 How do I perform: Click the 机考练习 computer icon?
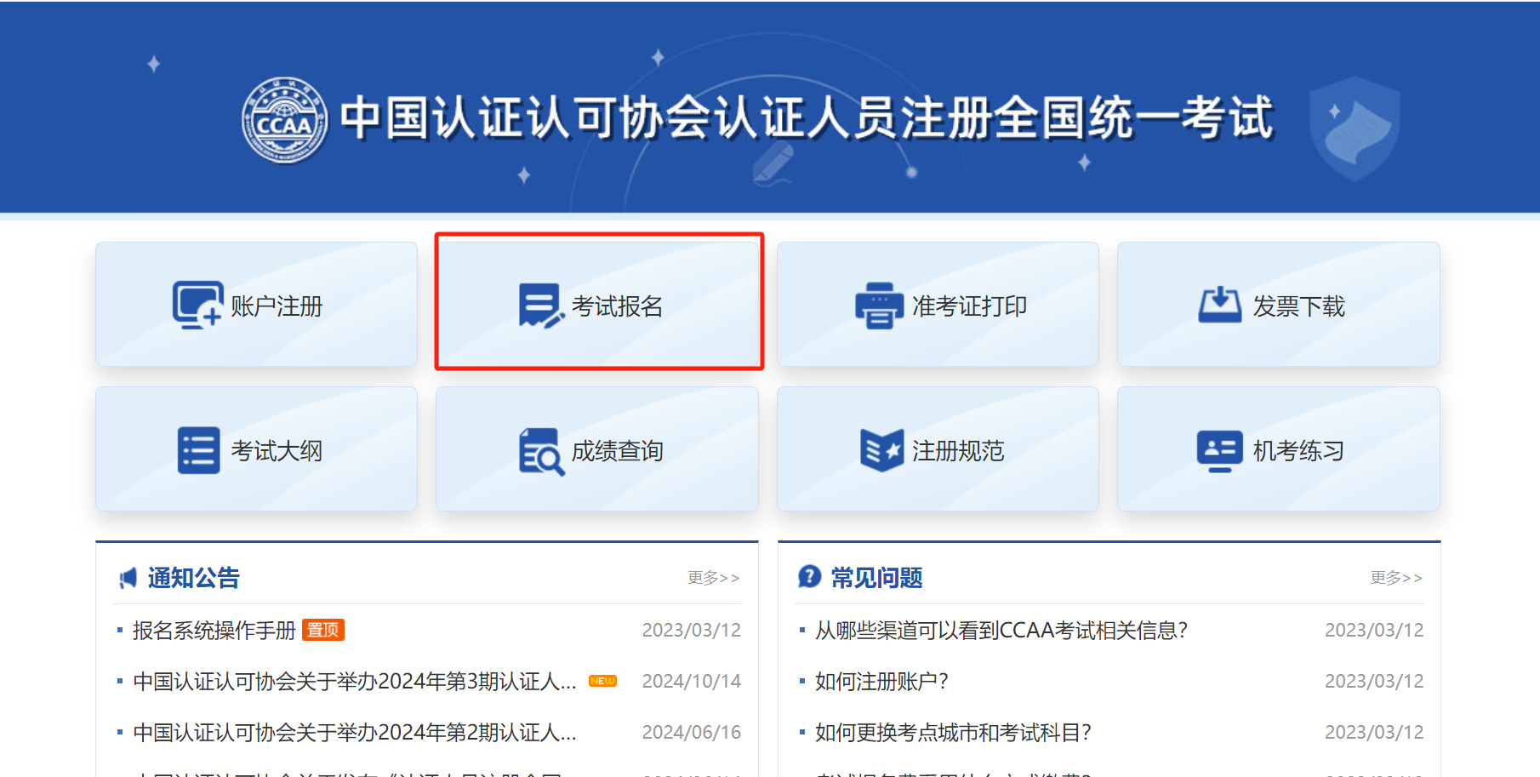(x=1220, y=450)
